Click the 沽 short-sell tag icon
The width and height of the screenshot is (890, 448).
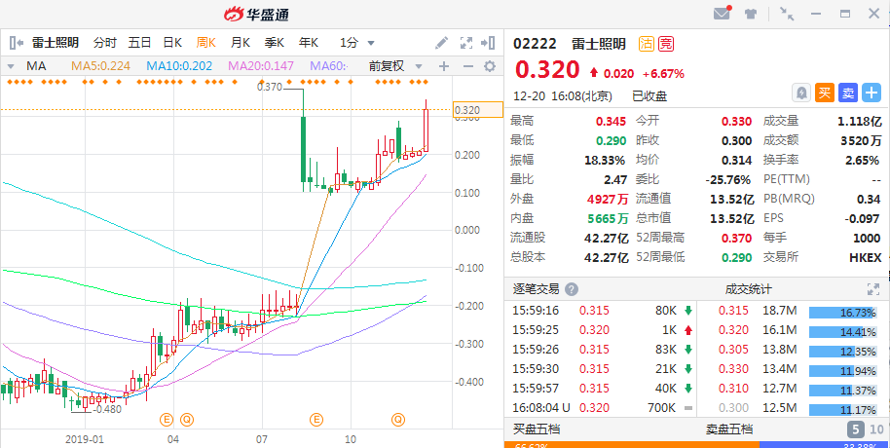(x=646, y=44)
